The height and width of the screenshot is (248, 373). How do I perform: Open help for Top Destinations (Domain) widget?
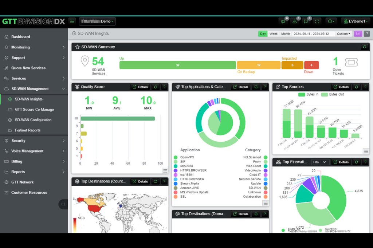coord(265,214)
